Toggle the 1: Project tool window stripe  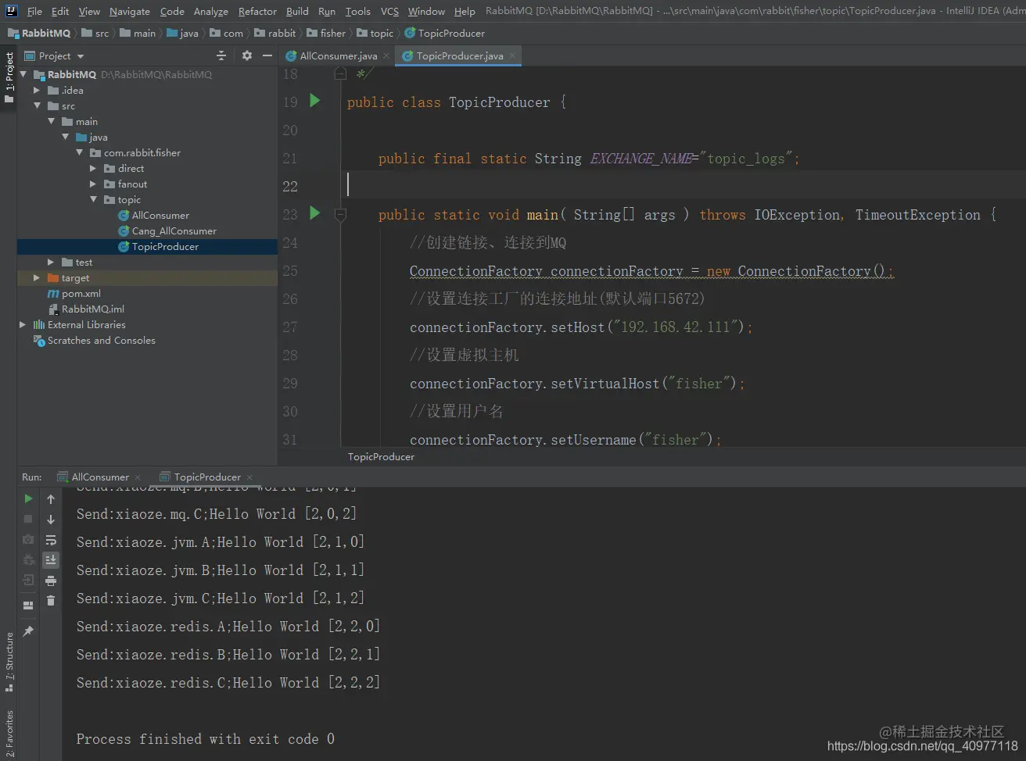click(9, 78)
